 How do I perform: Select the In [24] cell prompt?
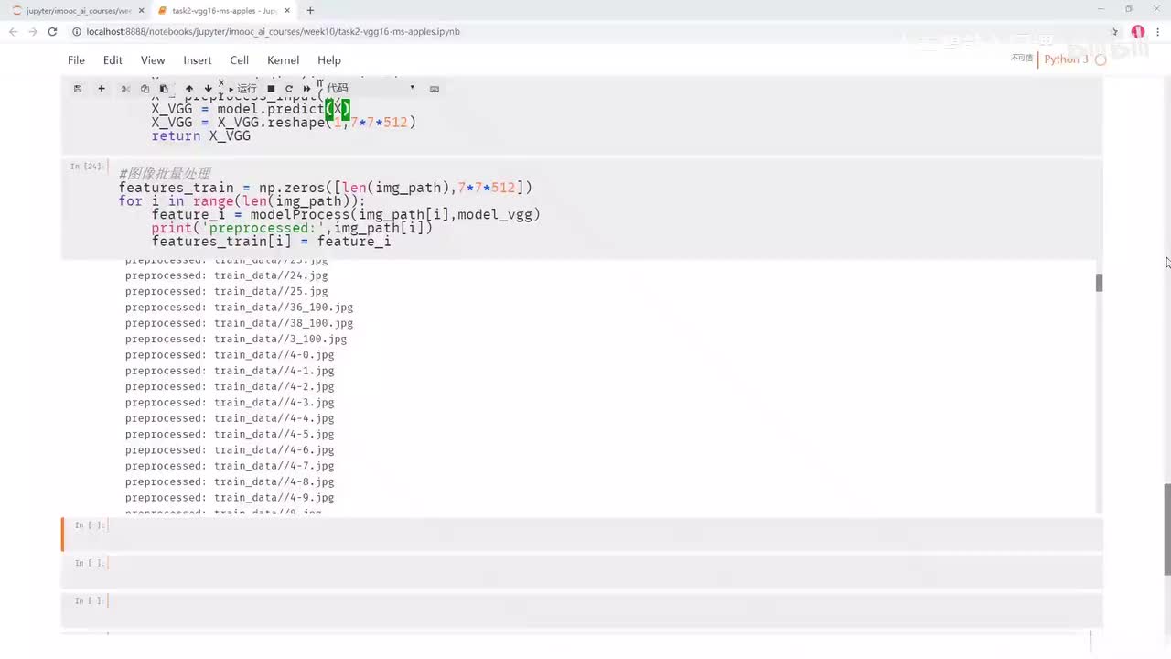click(88, 167)
